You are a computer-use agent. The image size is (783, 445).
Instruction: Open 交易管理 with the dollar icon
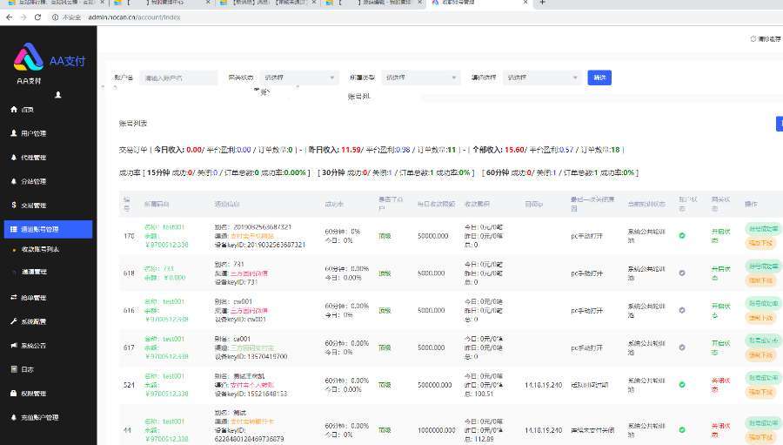tap(33, 206)
